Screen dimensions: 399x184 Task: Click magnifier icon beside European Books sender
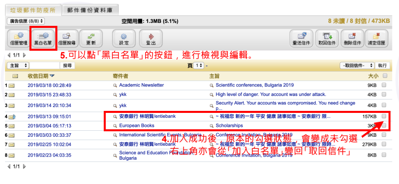[115, 126]
